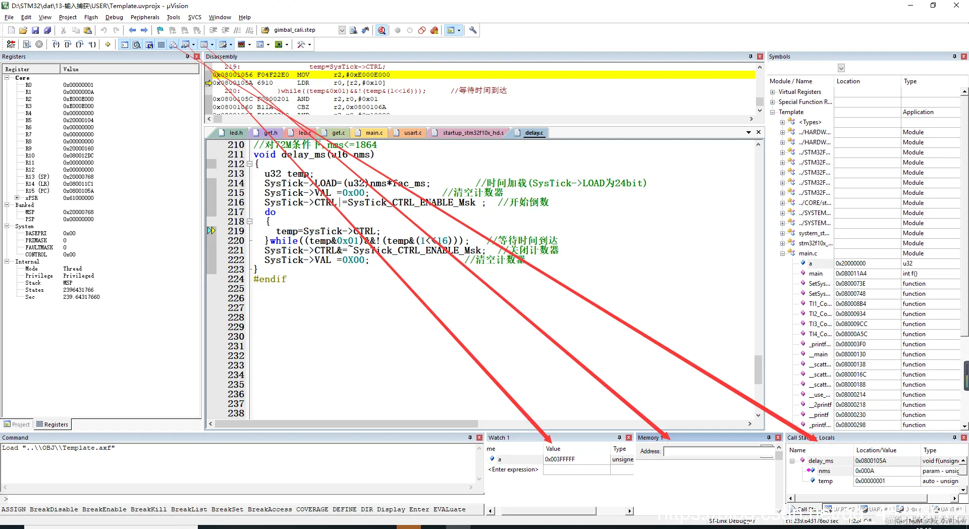Open the Debug menu
The height and width of the screenshot is (529, 969).
pyautogui.click(x=114, y=17)
